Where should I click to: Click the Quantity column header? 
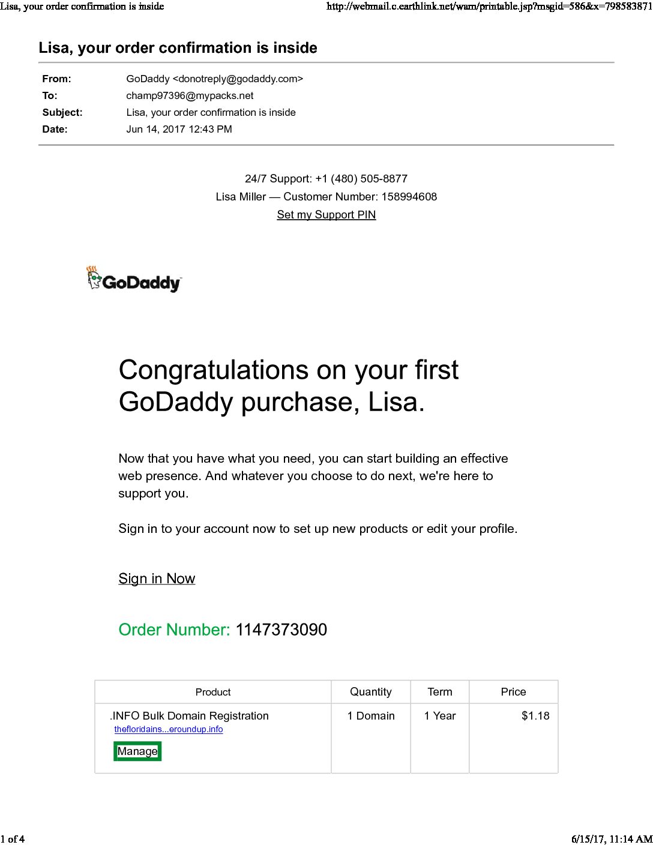coord(371,692)
